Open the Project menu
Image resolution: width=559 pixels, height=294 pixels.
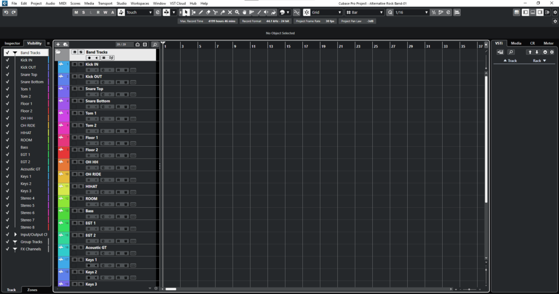pos(36,3)
